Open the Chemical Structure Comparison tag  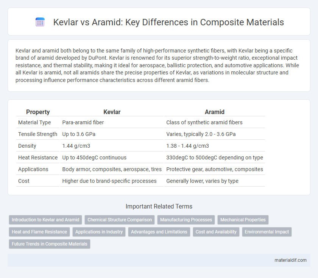120,220
